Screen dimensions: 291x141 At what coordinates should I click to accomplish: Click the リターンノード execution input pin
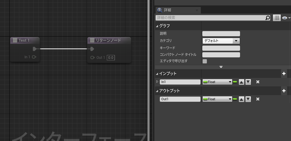point(92,49)
